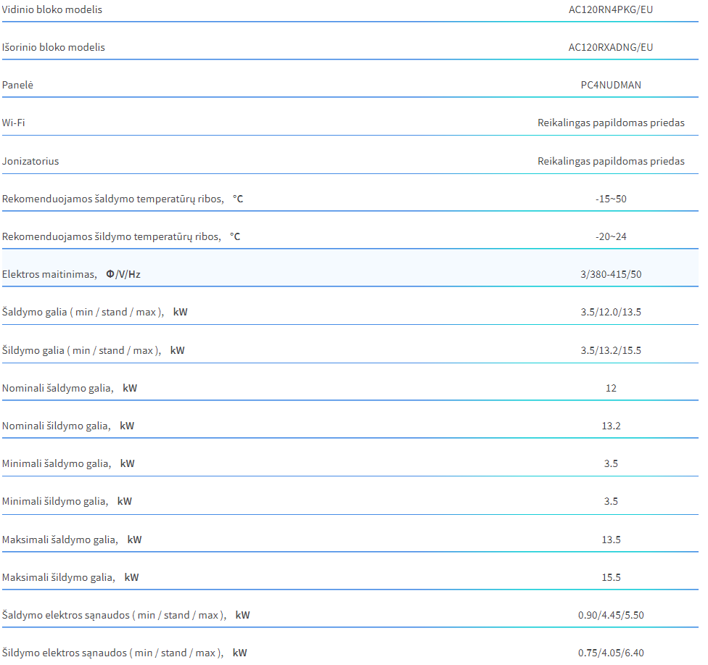
Task: Click the maximum heating value 15.5
Action: point(611,577)
